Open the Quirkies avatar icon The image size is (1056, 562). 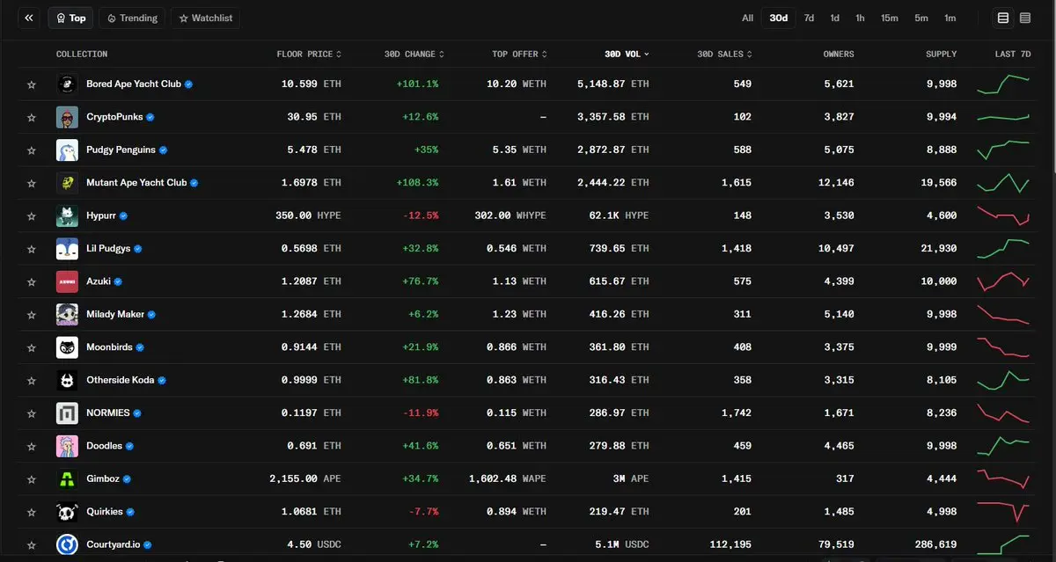pos(67,512)
